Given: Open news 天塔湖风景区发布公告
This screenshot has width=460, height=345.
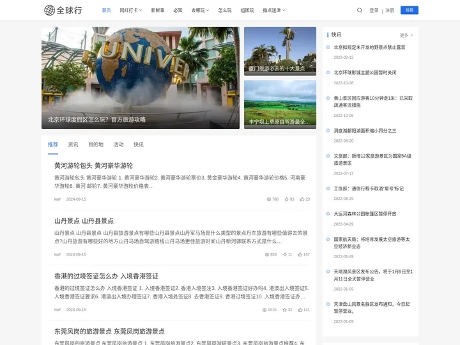Looking at the screenshot, I should pyautogui.click(x=373, y=275).
